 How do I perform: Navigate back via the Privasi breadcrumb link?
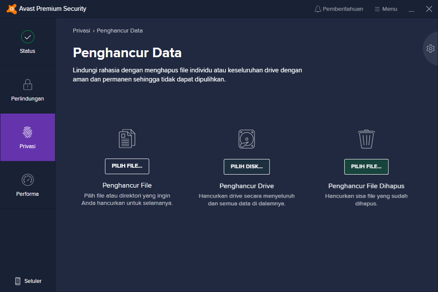[x=81, y=31]
